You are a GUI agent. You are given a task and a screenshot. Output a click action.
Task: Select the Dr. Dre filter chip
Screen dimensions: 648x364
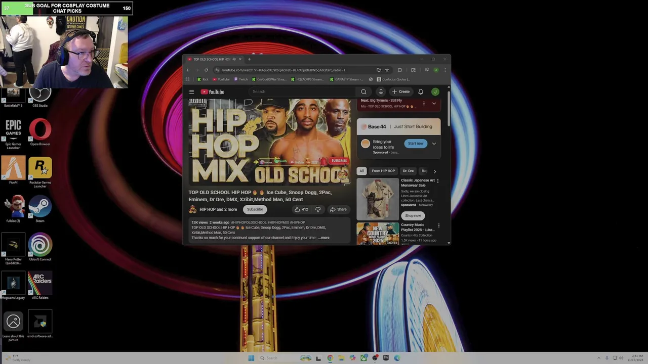(408, 171)
